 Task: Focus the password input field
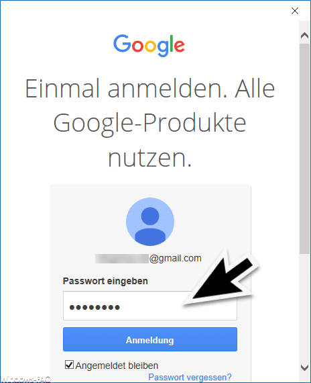[150, 306]
